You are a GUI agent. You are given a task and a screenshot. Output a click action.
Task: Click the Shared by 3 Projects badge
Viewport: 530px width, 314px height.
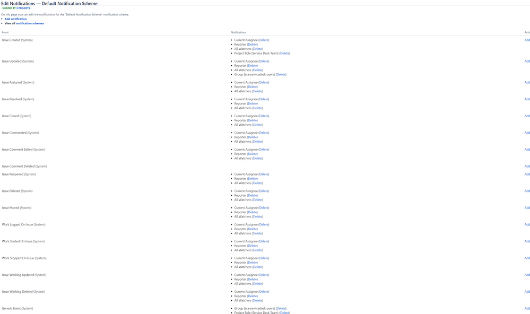[x=16, y=8]
